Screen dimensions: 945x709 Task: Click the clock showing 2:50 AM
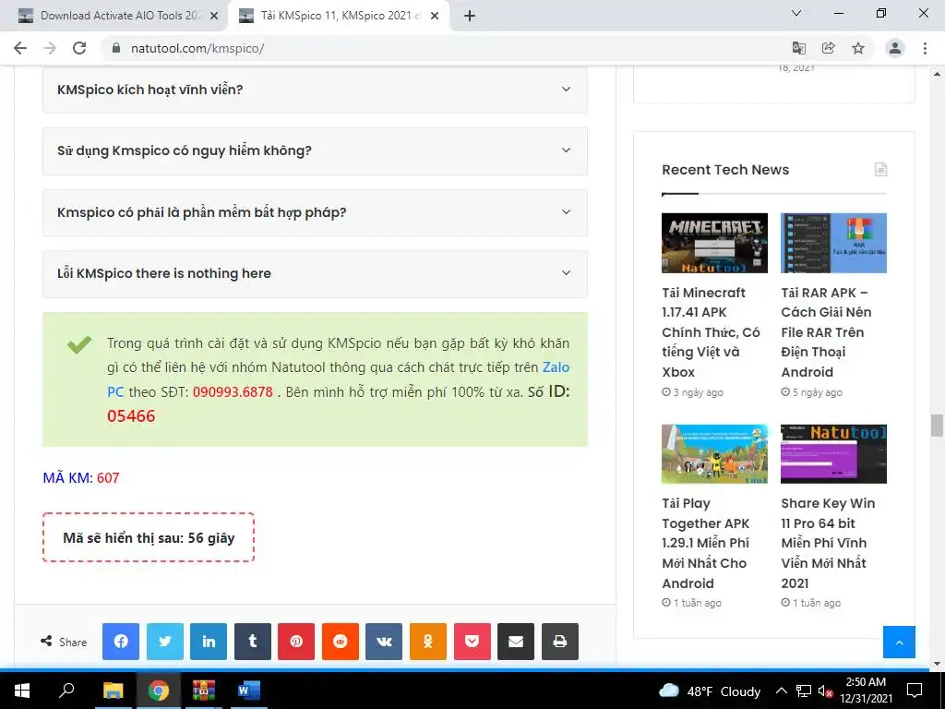(x=866, y=691)
